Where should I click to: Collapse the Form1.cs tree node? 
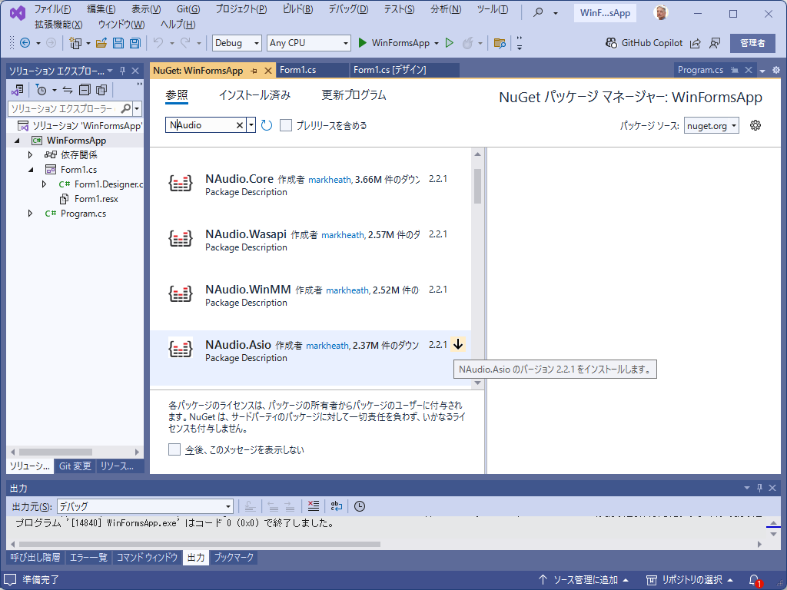pos(30,170)
